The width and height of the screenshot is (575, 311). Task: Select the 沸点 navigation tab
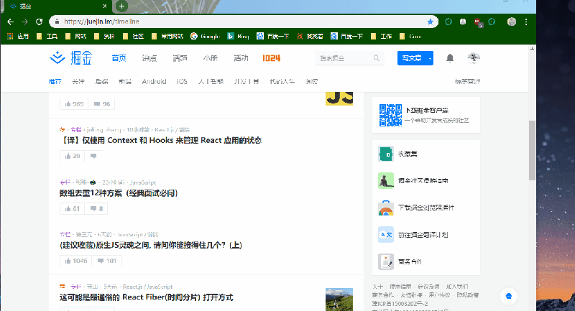149,58
